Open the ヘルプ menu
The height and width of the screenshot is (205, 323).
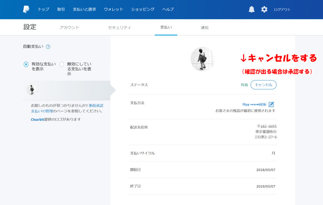pyautogui.click(x=168, y=9)
